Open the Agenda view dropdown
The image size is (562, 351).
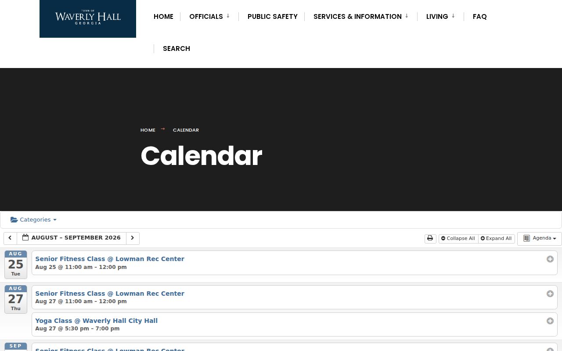tap(540, 238)
